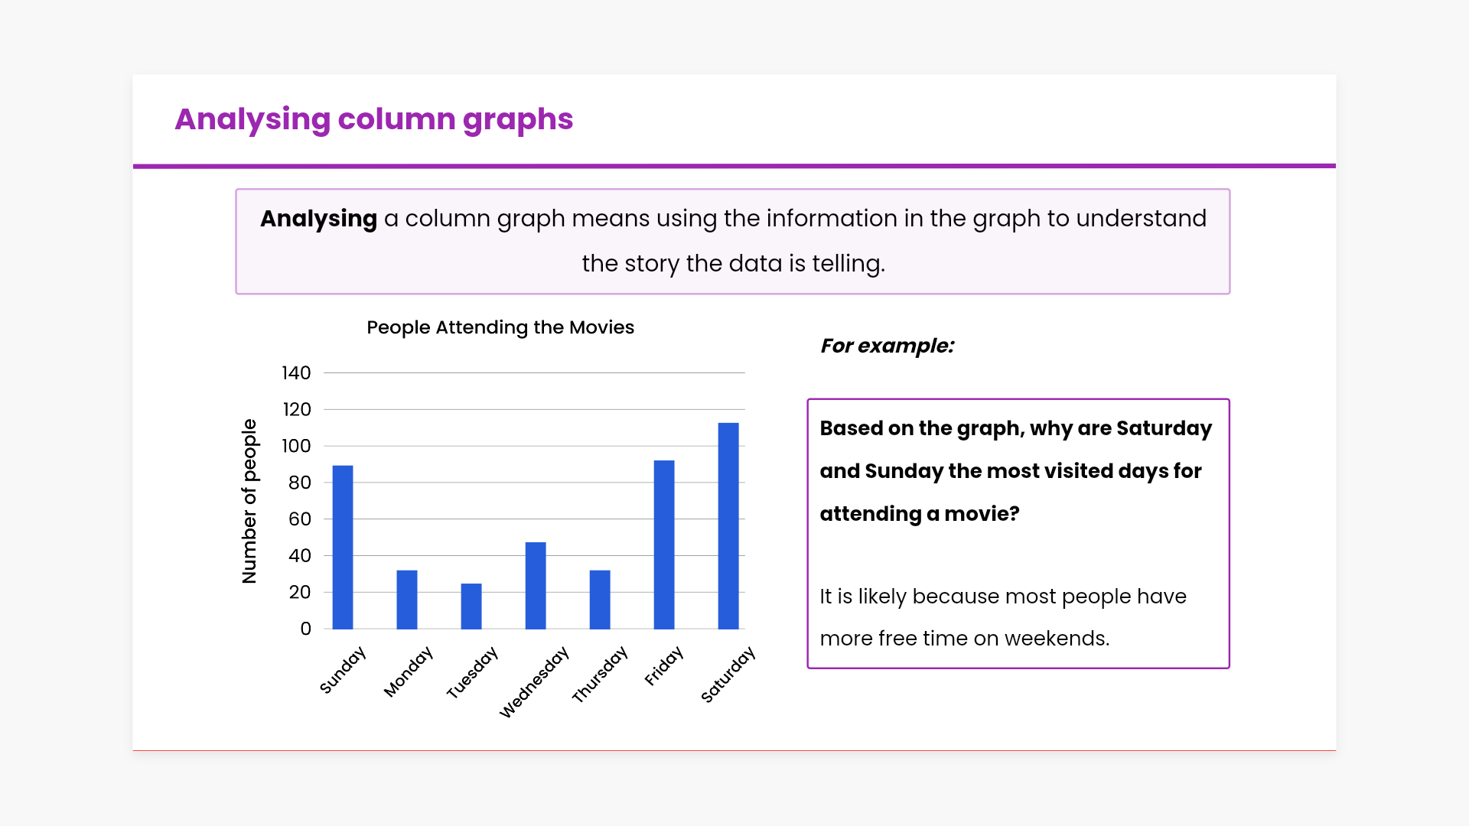The image size is (1469, 826).
Task: Click the "Friday" x-axis label
Action: tap(663, 666)
